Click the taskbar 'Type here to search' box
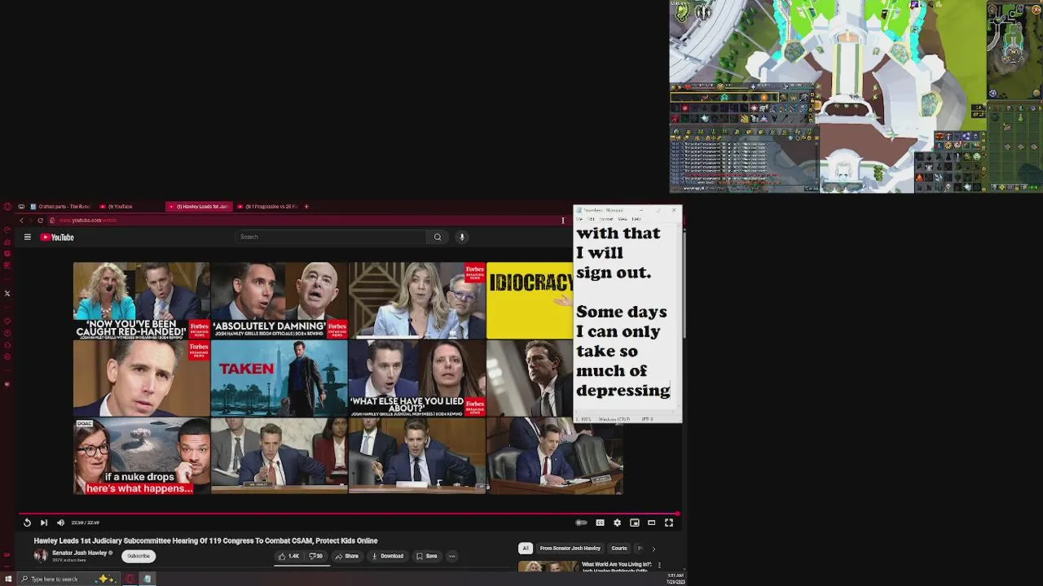This screenshot has width=1043, height=586. (x=67, y=579)
